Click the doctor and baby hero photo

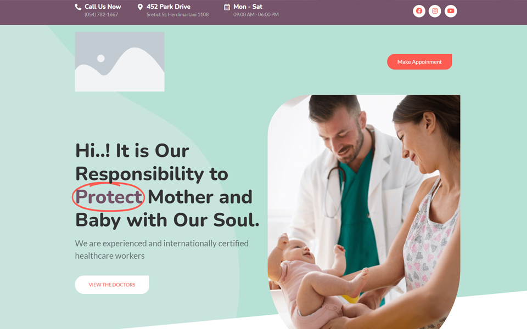pos(363,212)
